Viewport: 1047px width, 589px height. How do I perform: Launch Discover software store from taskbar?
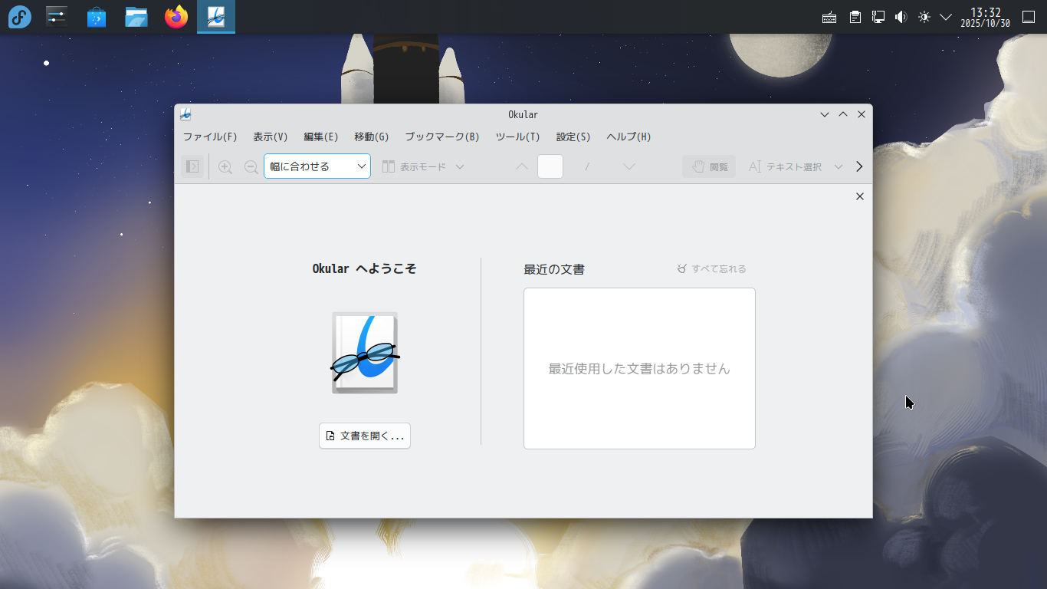click(x=97, y=17)
